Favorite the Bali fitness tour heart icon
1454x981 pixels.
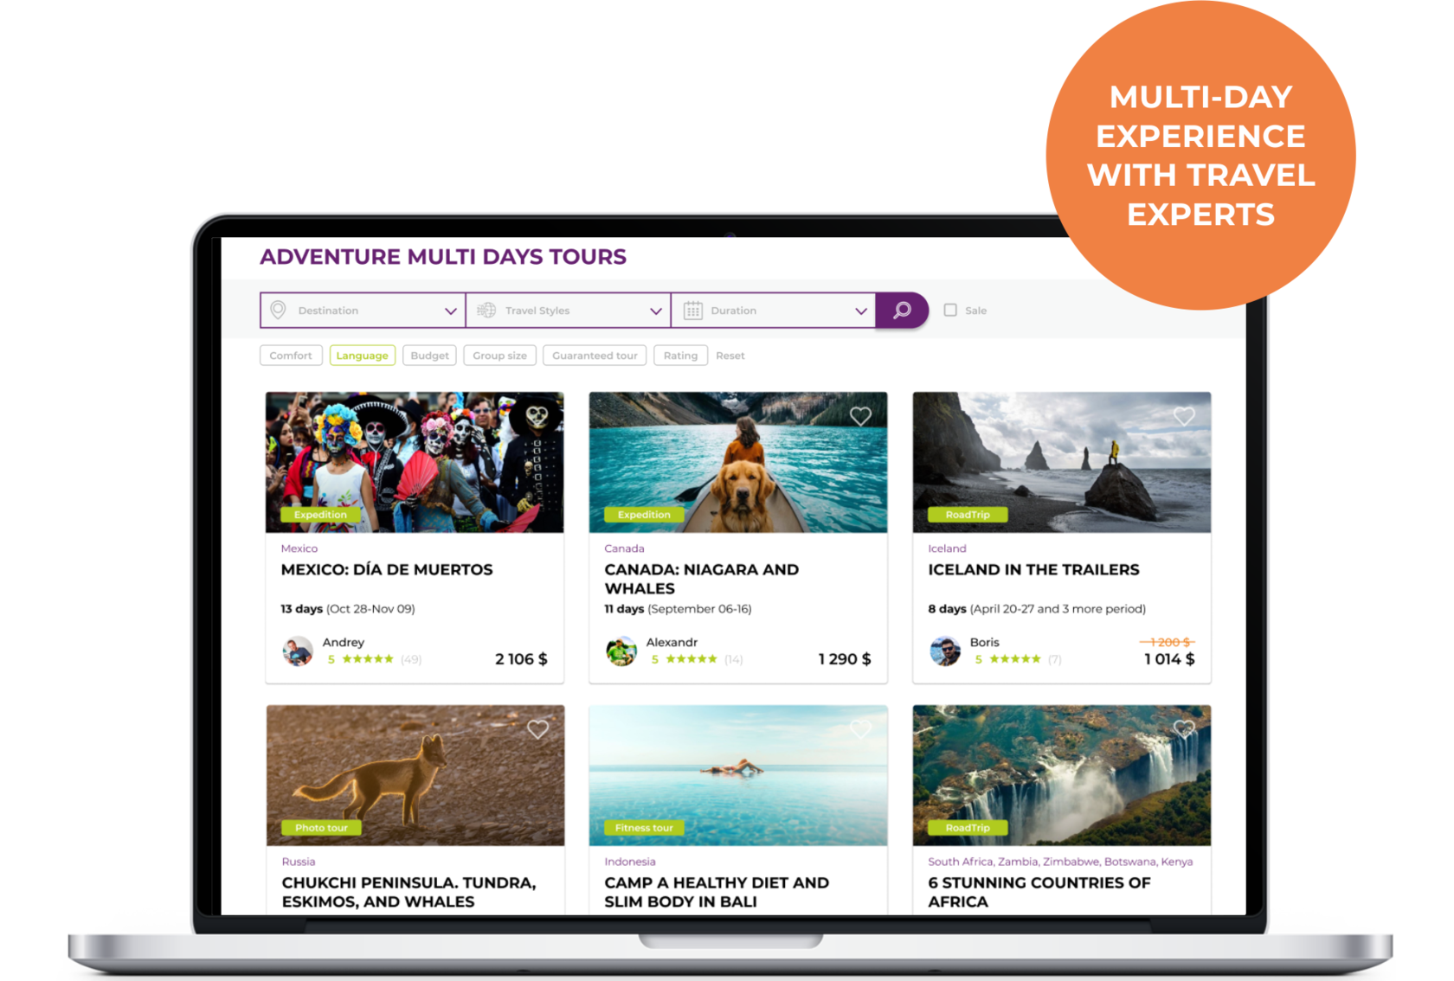tap(860, 729)
